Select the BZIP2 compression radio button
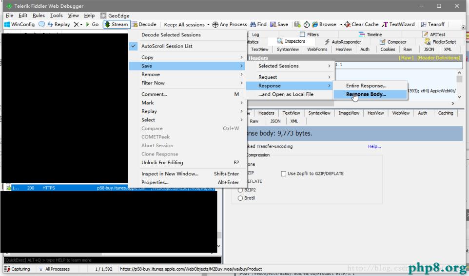 240,190
